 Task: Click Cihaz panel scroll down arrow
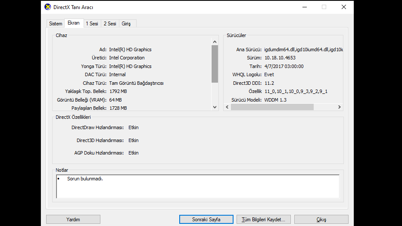point(215,107)
